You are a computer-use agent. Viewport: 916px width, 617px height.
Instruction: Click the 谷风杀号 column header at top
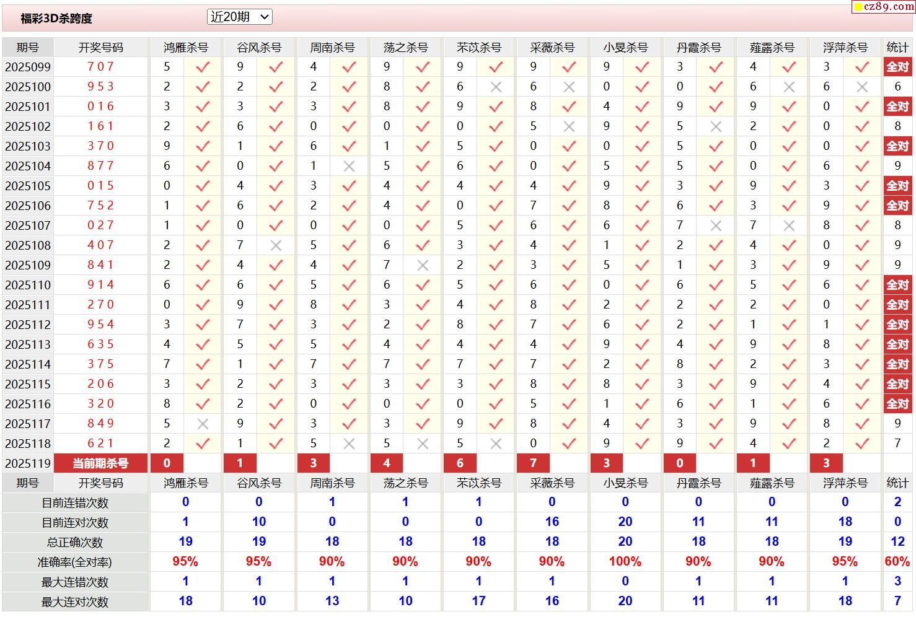coord(259,48)
